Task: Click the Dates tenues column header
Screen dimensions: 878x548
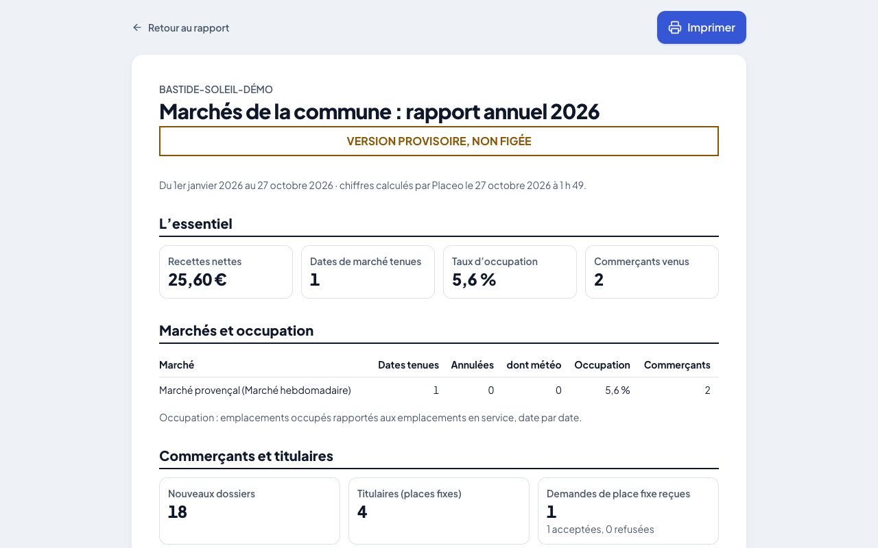Action: (408, 365)
